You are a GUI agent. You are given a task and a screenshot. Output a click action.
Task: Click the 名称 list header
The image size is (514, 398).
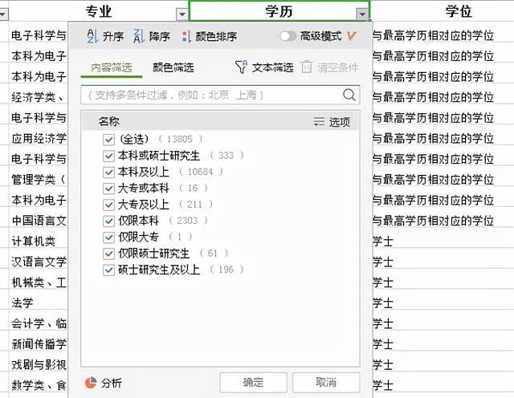click(x=109, y=121)
